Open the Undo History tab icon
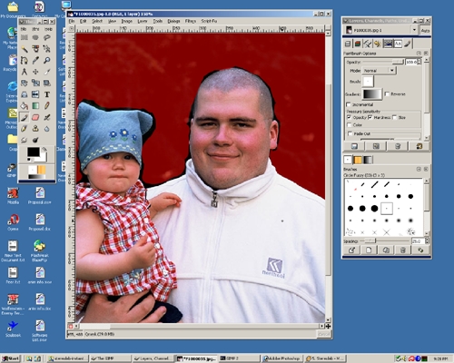The width and height of the screenshot is (454, 363). coord(377,44)
